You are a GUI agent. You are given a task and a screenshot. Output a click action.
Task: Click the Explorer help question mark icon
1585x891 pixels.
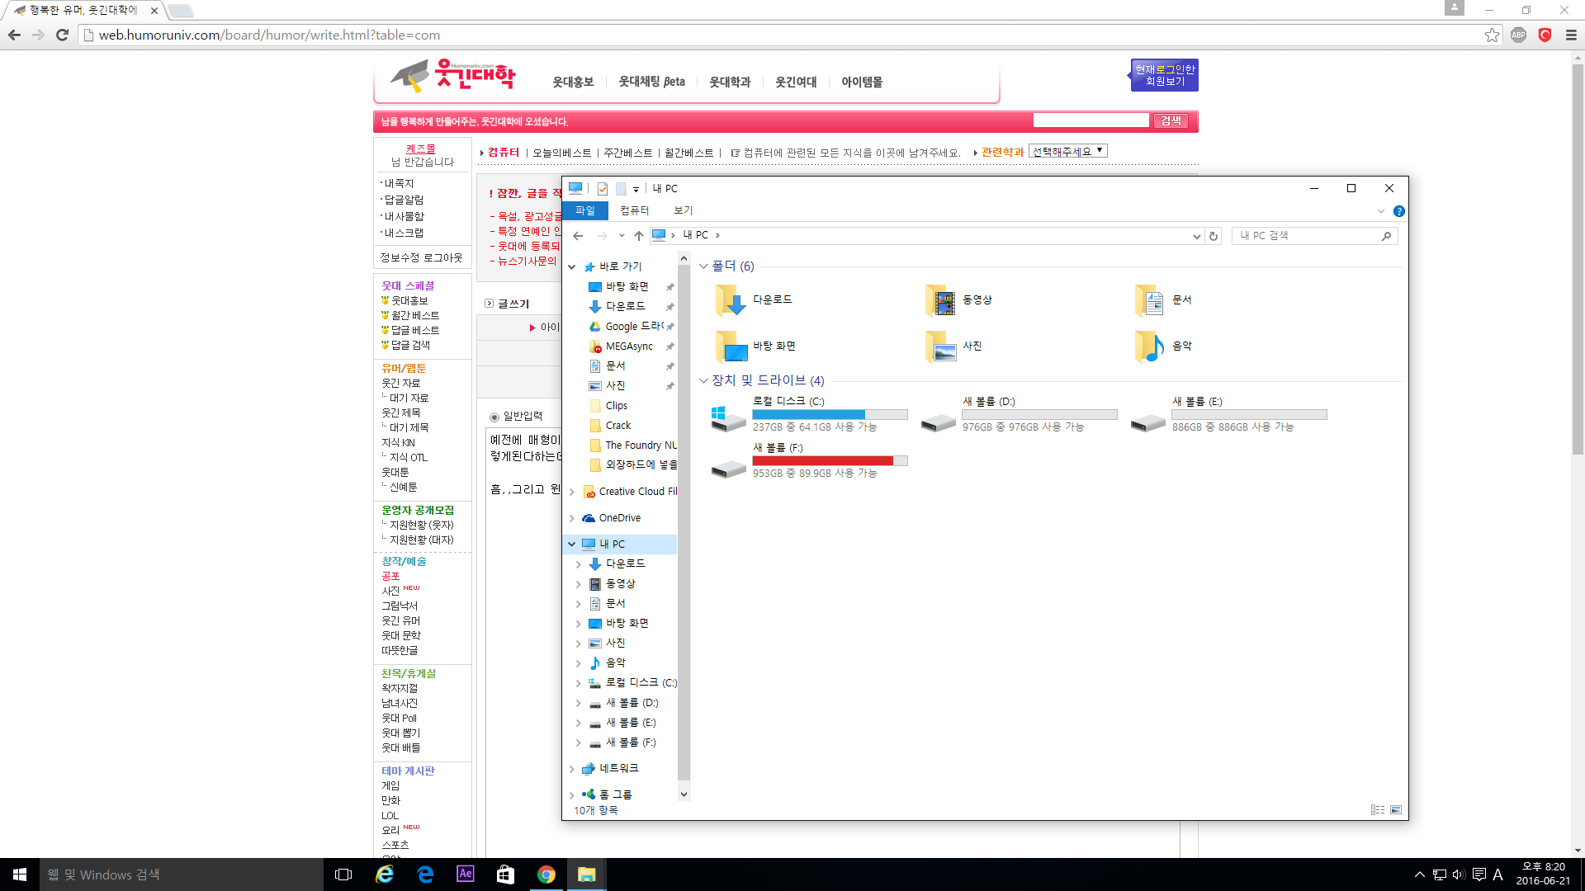coord(1398,211)
